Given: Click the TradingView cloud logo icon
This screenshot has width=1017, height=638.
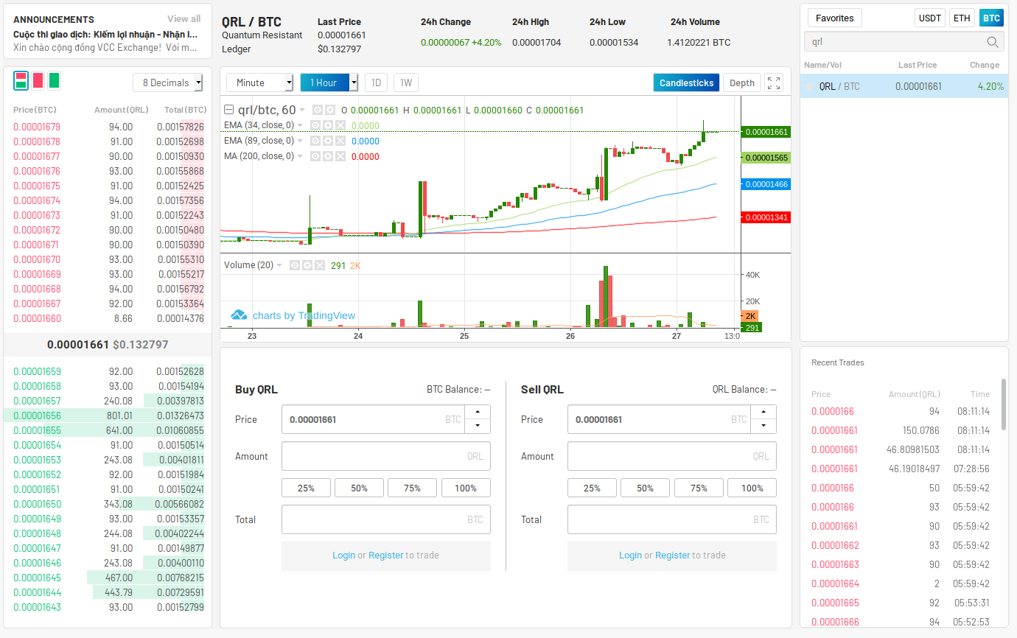Looking at the screenshot, I should (x=239, y=315).
